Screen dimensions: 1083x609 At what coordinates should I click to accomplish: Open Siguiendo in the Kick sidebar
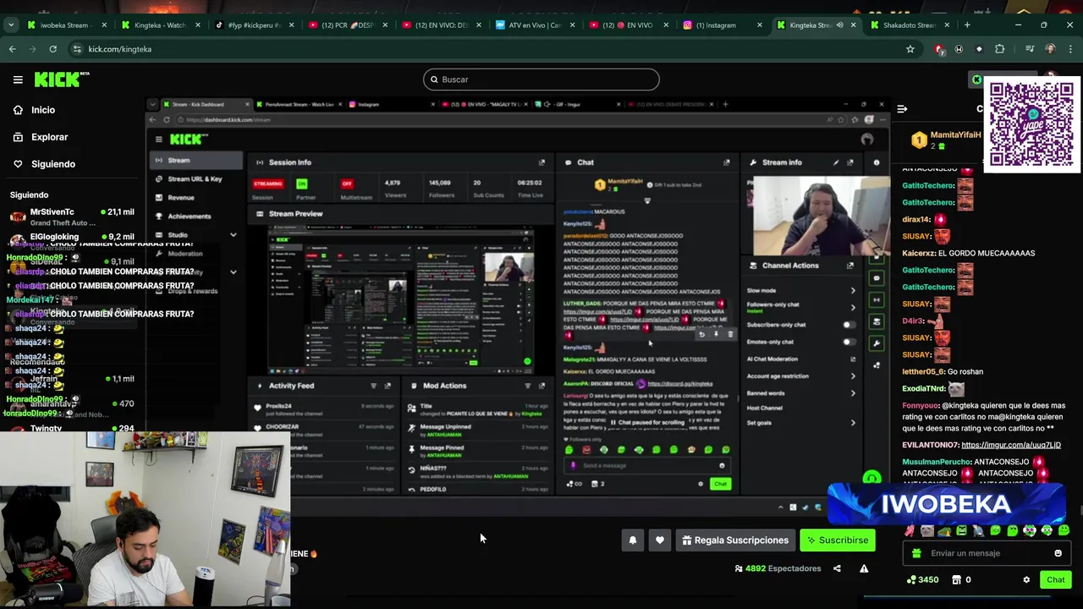coord(52,164)
